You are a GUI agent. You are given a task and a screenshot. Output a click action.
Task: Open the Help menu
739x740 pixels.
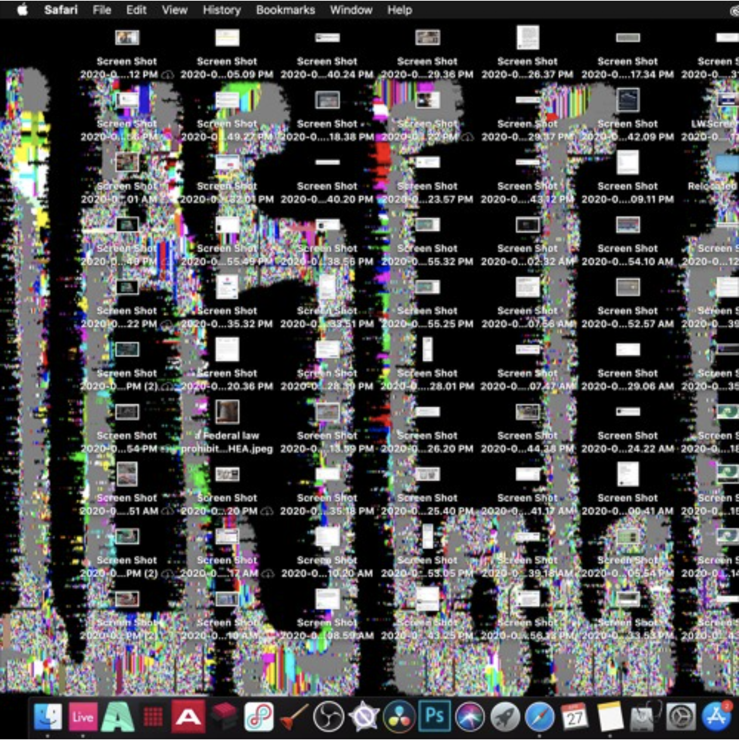tap(399, 10)
